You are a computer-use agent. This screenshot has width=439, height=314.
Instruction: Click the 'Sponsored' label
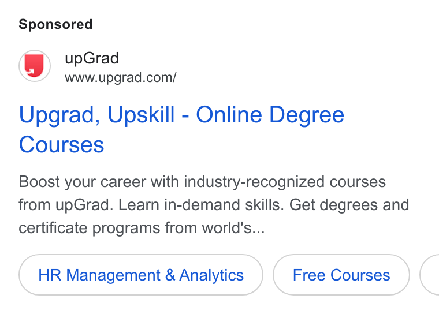pos(55,24)
